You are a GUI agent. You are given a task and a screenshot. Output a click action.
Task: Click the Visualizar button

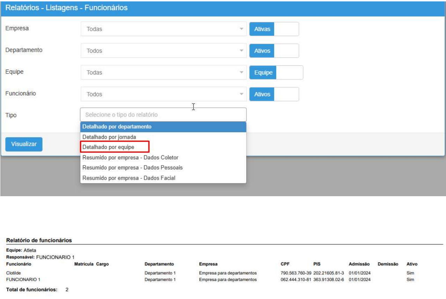click(24, 144)
